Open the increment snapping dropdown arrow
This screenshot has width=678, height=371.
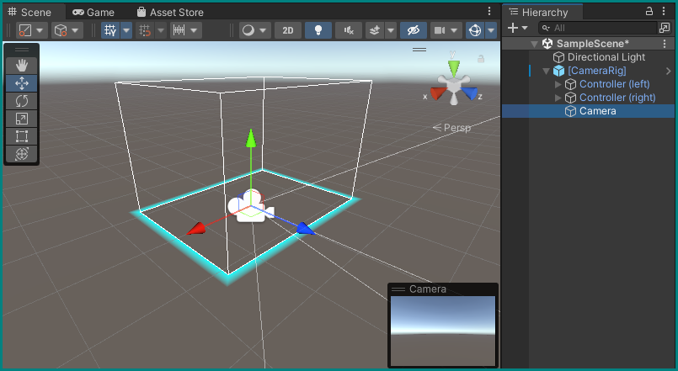[195, 30]
